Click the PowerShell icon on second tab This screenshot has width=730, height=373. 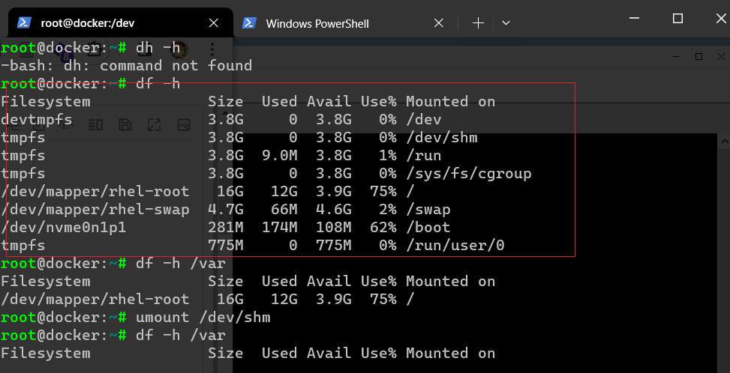pyautogui.click(x=250, y=23)
